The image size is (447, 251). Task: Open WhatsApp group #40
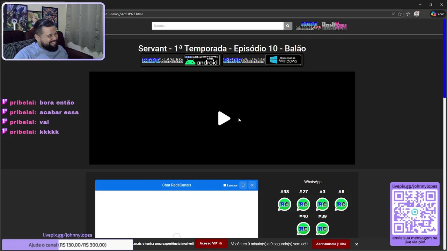click(x=303, y=229)
